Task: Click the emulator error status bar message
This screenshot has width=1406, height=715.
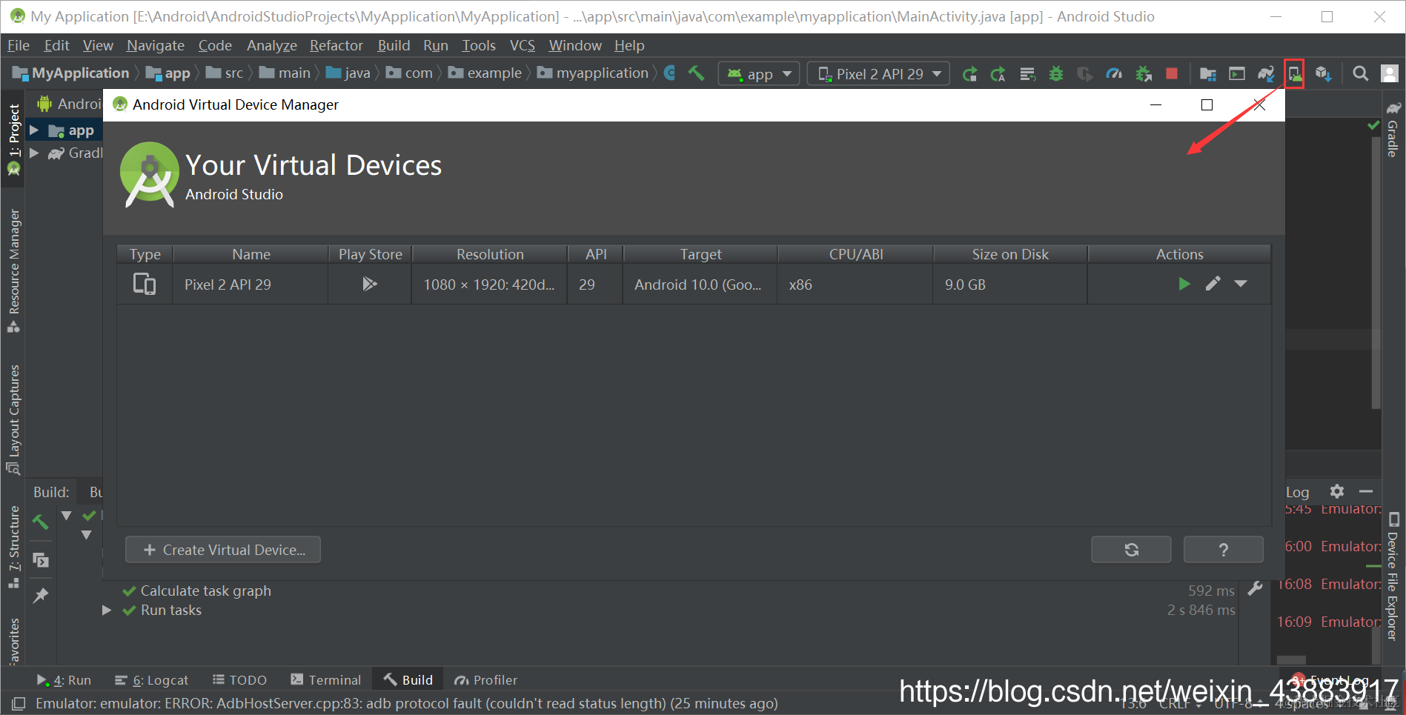Action: (407, 703)
